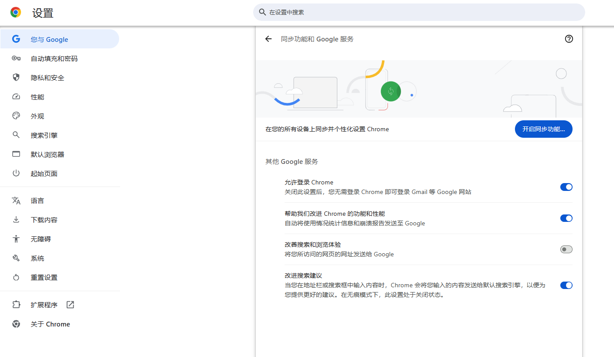Image resolution: width=614 pixels, height=357 pixels.
Task: Select 起始页面 in the sidebar
Action: coord(60,173)
